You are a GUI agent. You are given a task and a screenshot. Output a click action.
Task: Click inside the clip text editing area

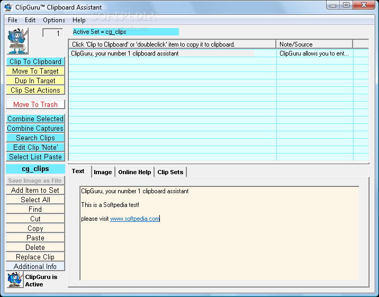tap(220, 233)
